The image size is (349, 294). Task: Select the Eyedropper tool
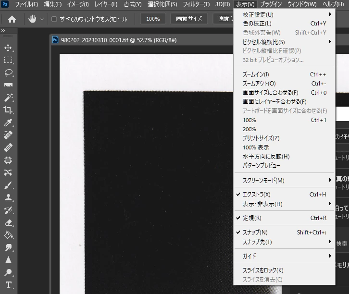pos(8,122)
